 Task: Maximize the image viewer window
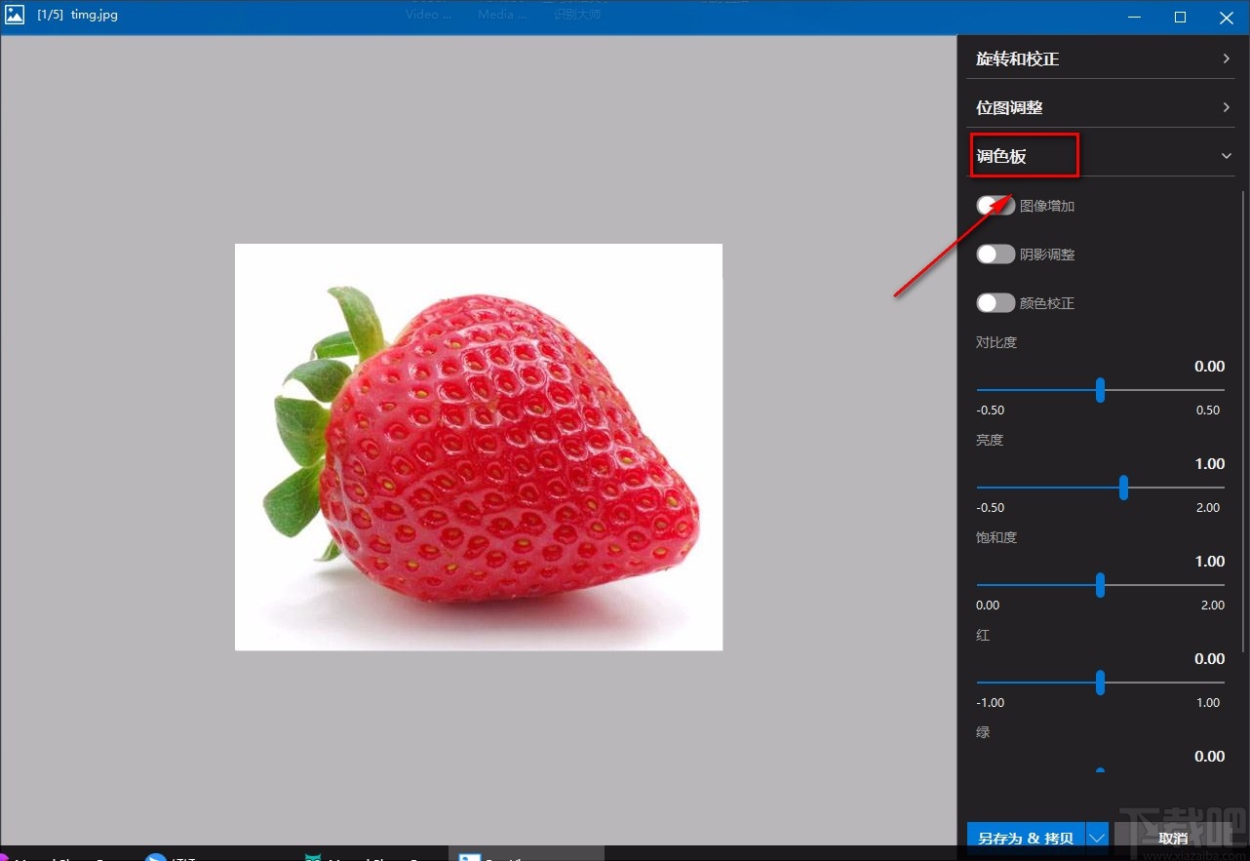(1180, 17)
